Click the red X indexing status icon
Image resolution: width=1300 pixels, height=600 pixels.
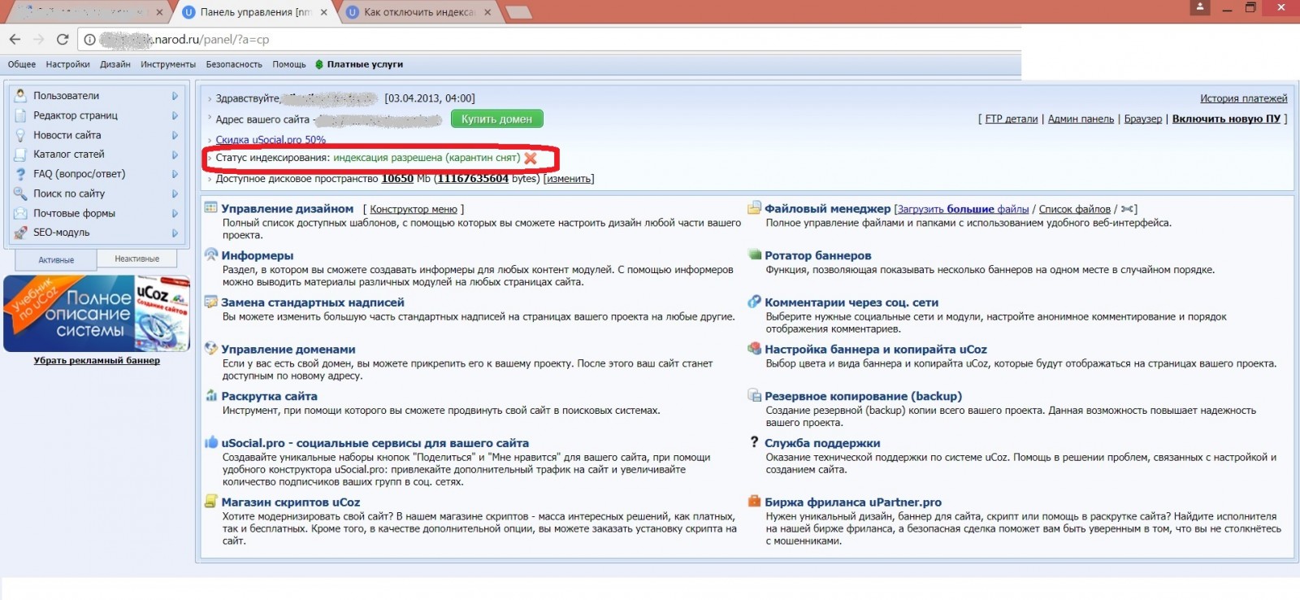click(531, 158)
